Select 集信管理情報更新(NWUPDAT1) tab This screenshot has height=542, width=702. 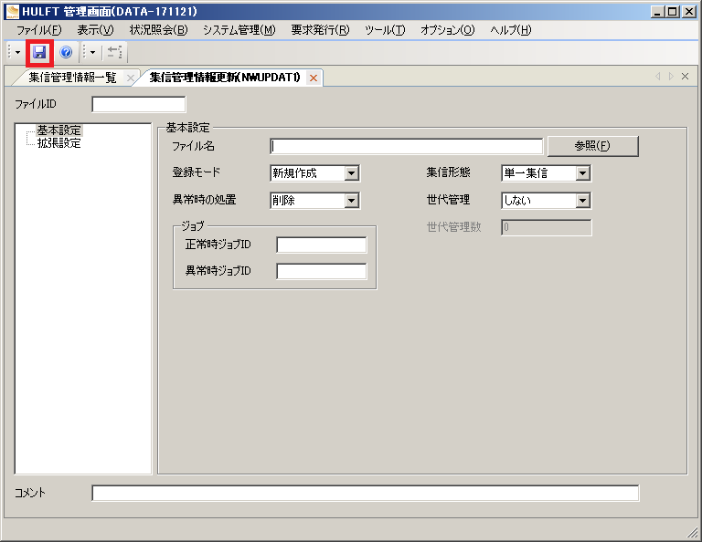coord(225,78)
